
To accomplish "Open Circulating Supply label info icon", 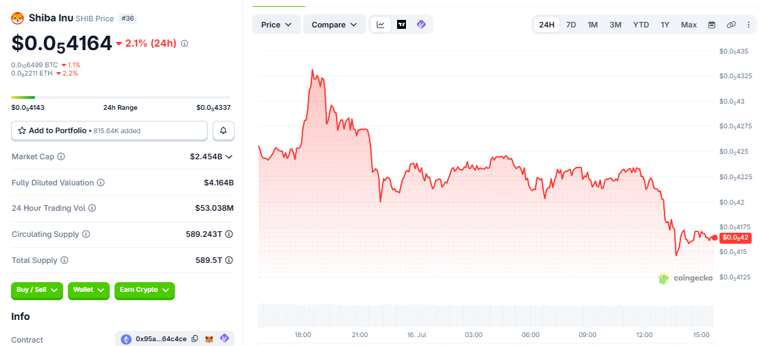I will [86, 234].
